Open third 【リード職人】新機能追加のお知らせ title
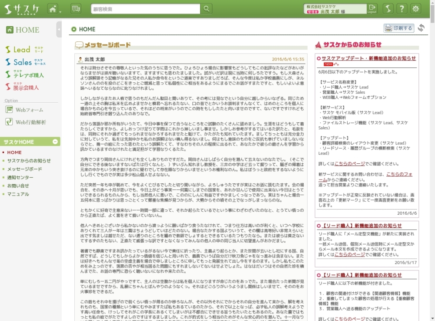 click(x=362, y=275)
